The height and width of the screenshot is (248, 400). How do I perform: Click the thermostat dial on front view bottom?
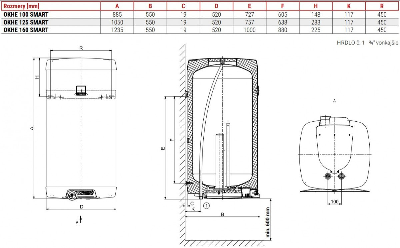point(72,195)
